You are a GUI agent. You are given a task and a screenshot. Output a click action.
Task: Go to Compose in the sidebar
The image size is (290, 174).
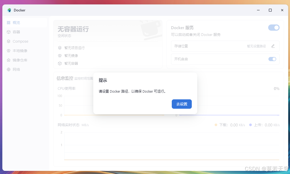[x=25, y=41]
